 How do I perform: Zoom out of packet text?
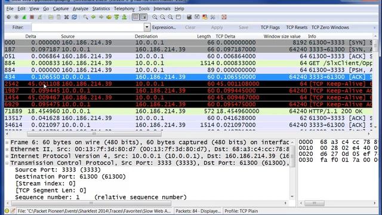[162, 17]
